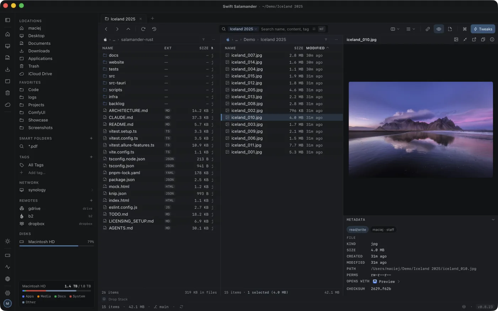Click the Trash can icon in the left rail
Screen dimensions: 498x311
click(7, 93)
